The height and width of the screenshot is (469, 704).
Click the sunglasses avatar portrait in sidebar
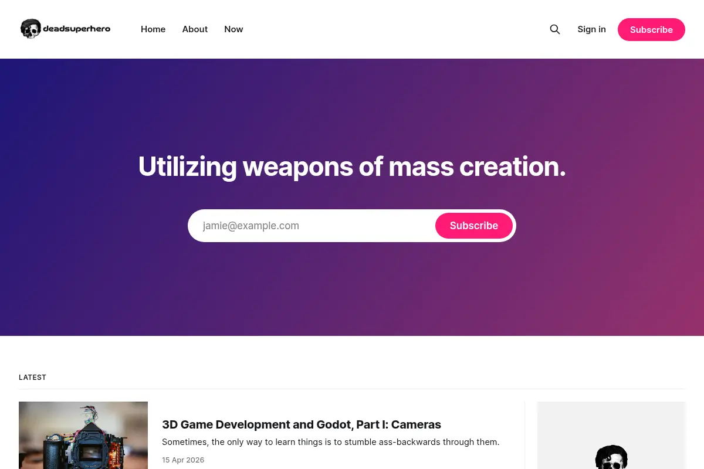611,457
